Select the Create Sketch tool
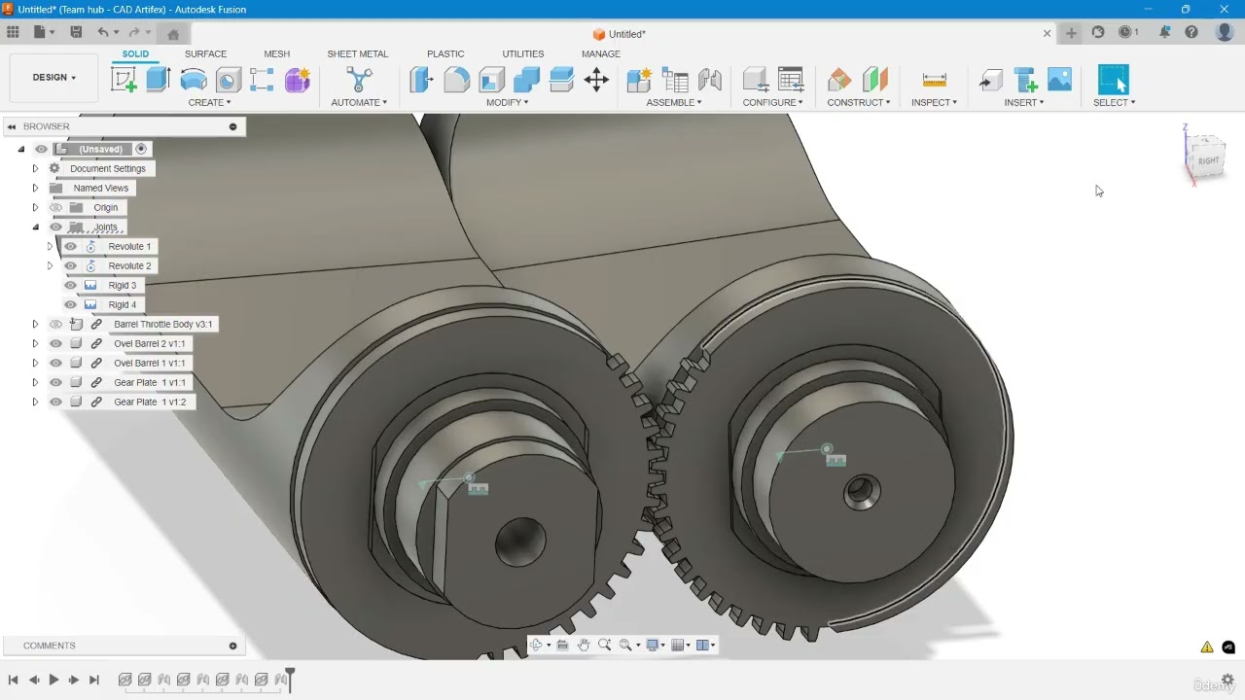Screen dimensions: 1245x700 coord(124,80)
